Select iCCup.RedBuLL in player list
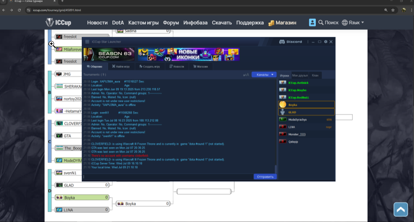 click(306, 97)
